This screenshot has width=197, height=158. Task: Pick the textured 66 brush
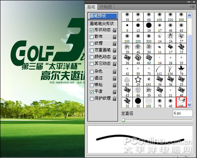tap(138, 92)
